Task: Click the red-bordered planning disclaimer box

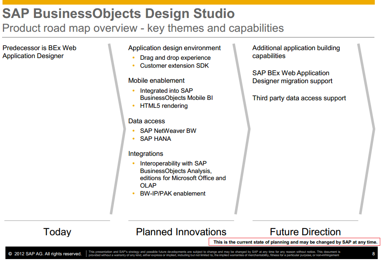Action: point(295,242)
